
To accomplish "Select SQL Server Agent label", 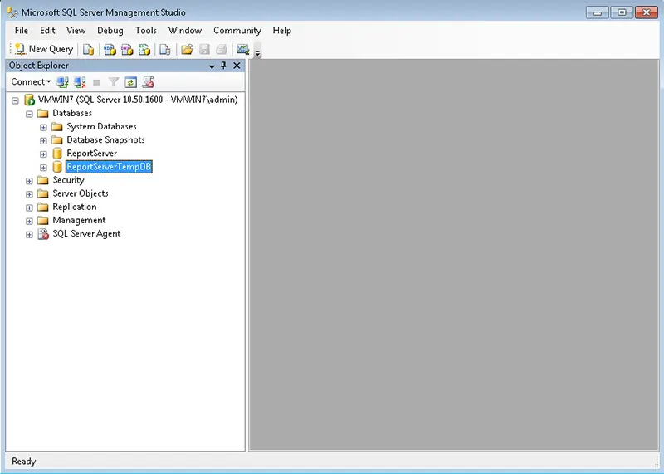I will [x=86, y=234].
